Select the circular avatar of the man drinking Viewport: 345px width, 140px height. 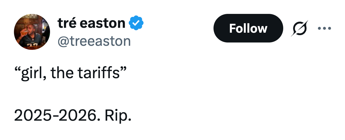[32, 32]
